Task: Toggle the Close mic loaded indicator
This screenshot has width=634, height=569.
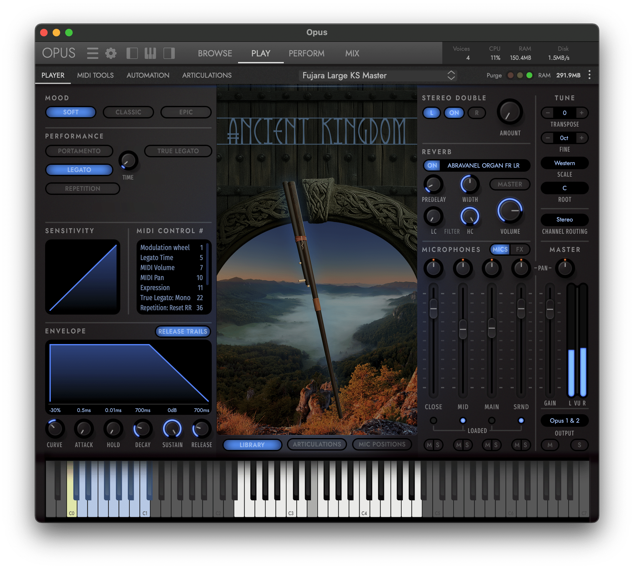Action: pos(433,420)
